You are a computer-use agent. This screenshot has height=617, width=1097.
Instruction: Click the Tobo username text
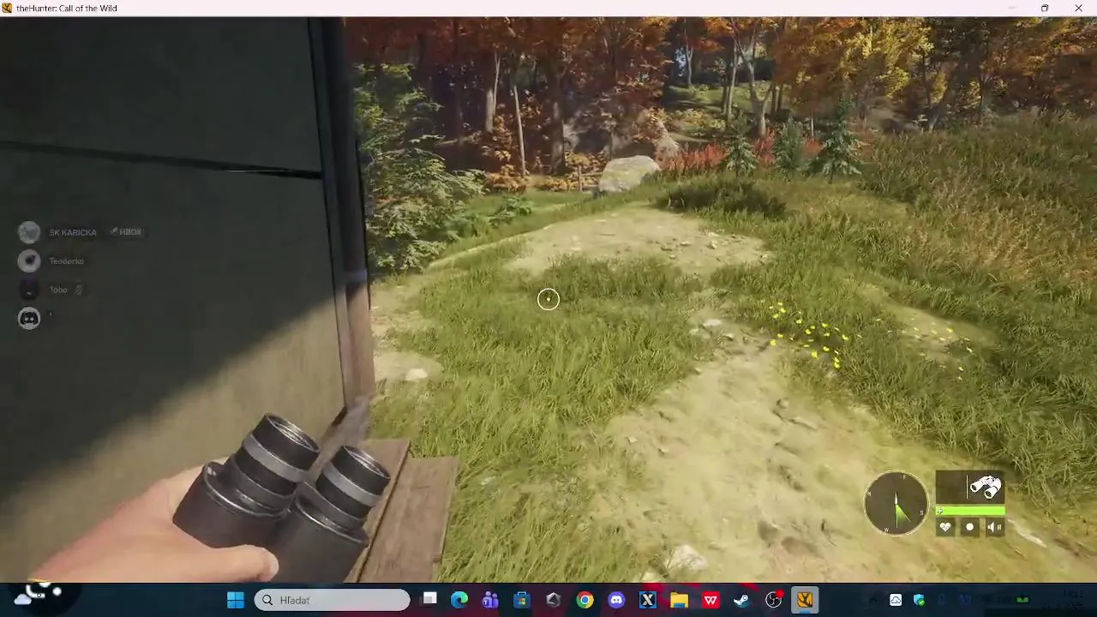click(58, 290)
